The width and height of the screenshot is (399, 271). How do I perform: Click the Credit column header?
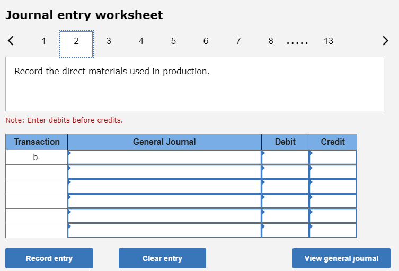click(x=333, y=142)
